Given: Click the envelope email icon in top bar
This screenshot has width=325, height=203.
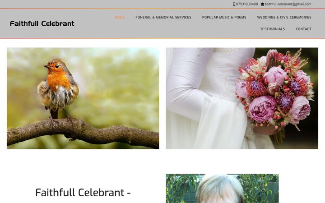Looking at the screenshot, I should [262, 4].
